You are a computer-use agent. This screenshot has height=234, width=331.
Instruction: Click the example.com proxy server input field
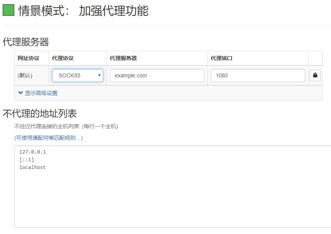(156, 75)
